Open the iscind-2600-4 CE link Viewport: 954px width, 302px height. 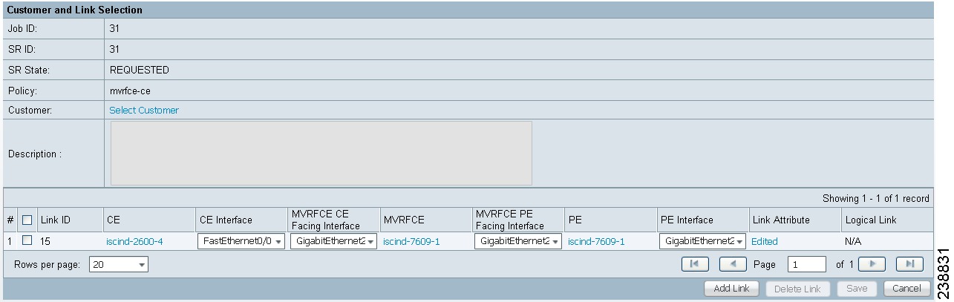[134, 242]
